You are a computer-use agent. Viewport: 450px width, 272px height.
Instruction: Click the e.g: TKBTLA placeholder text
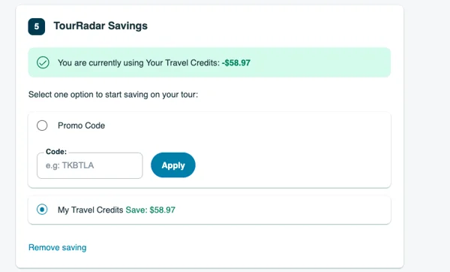(70, 165)
